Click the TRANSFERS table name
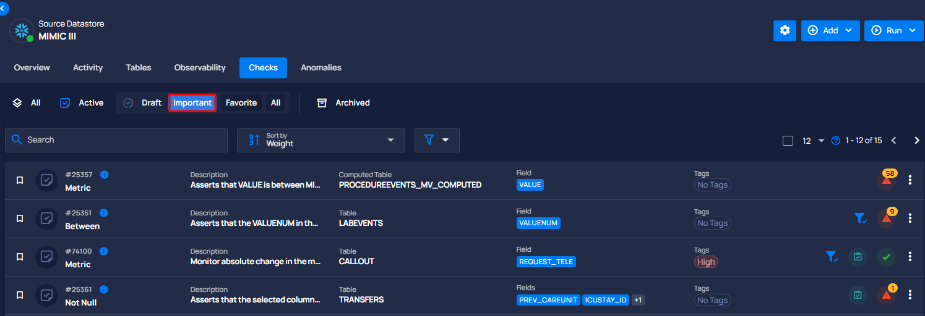 click(x=361, y=299)
